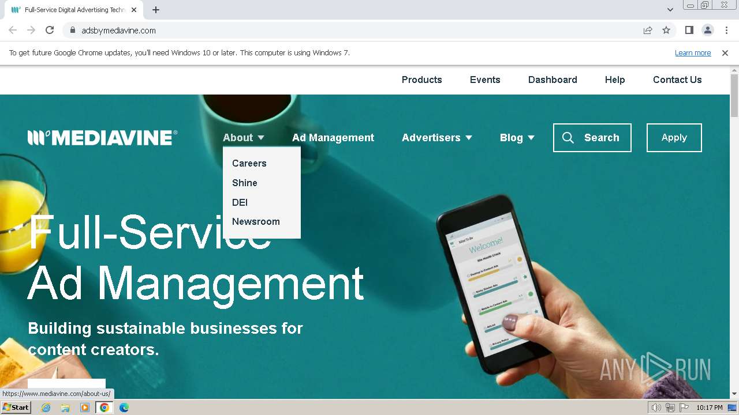Select Newsroom from the About menu
739x415 pixels.
[x=256, y=221]
